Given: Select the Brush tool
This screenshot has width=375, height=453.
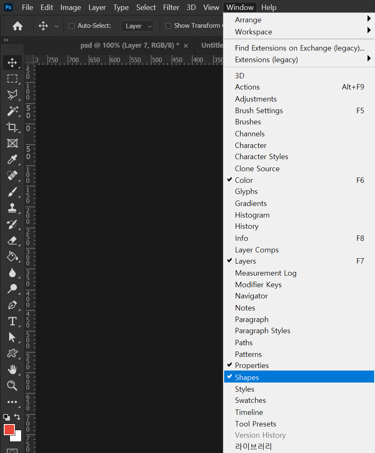Looking at the screenshot, I should coord(12,191).
